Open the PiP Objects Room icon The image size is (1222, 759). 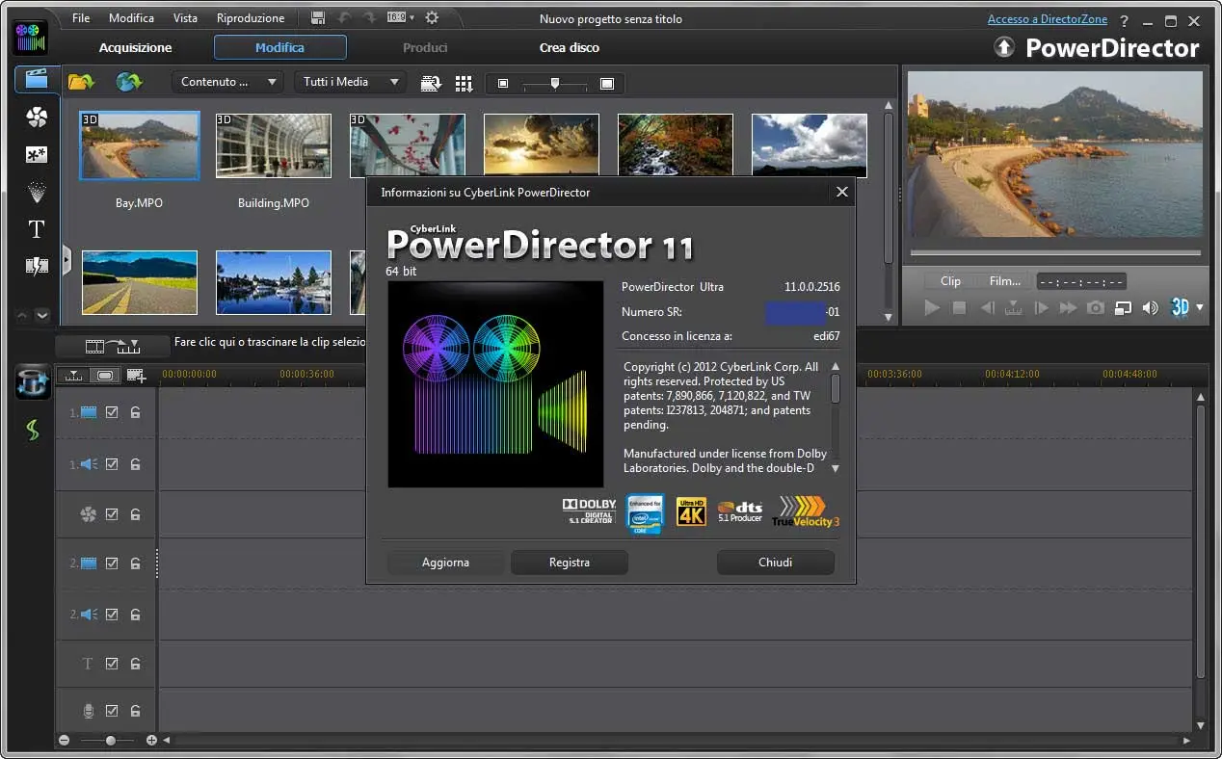[36, 154]
